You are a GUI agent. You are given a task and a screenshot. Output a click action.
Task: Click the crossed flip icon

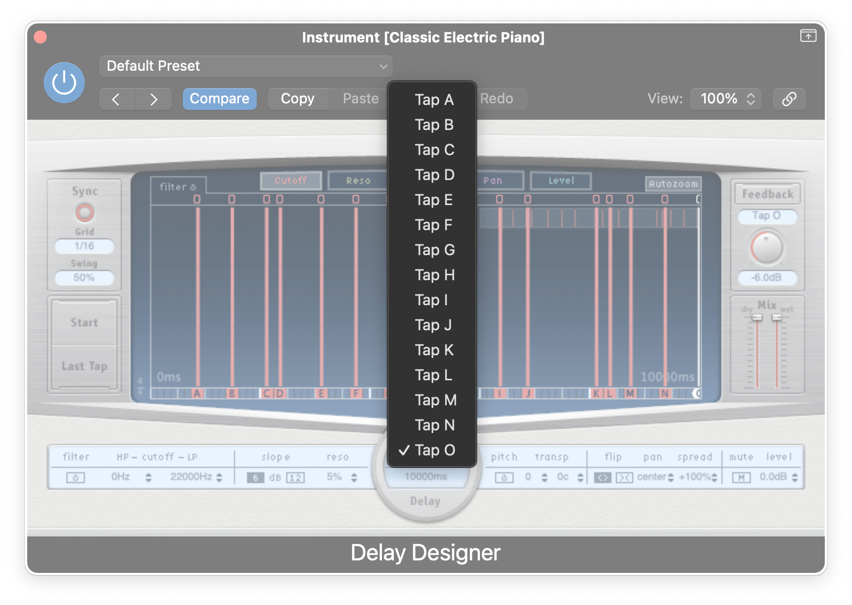625,478
